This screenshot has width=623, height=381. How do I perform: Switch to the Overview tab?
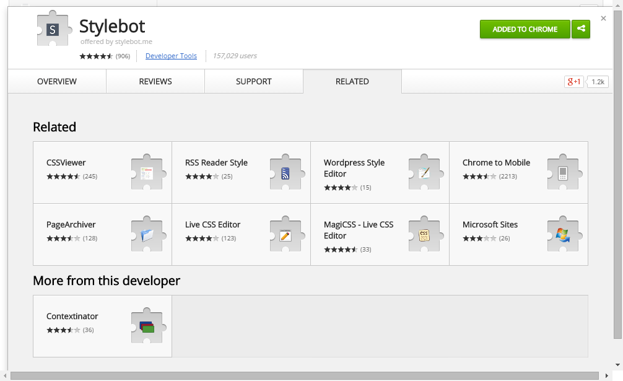[57, 81]
